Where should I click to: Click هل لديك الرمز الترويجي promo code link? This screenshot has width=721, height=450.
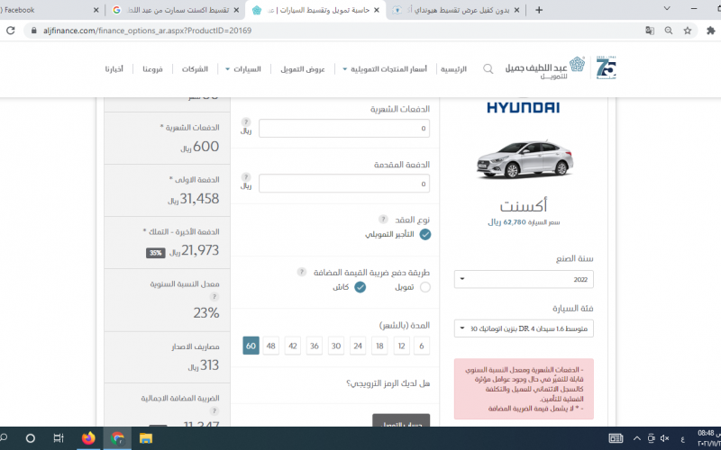tap(388, 383)
